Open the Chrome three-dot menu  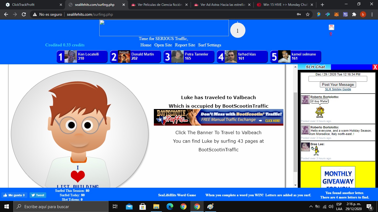pyautogui.click(x=372, y=14)
